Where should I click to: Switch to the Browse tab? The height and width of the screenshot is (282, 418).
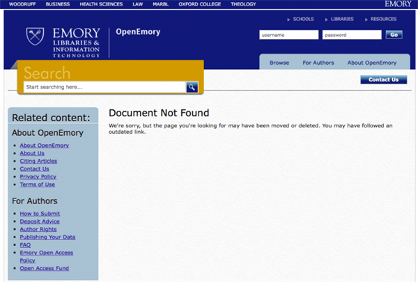(279, 63)
